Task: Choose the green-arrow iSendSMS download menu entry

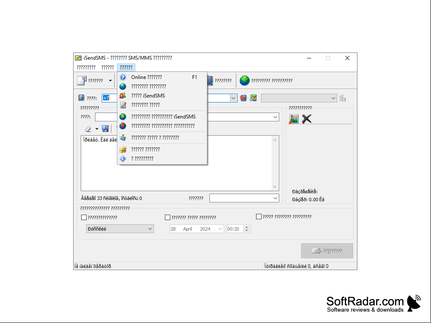Action: point(162,117)
